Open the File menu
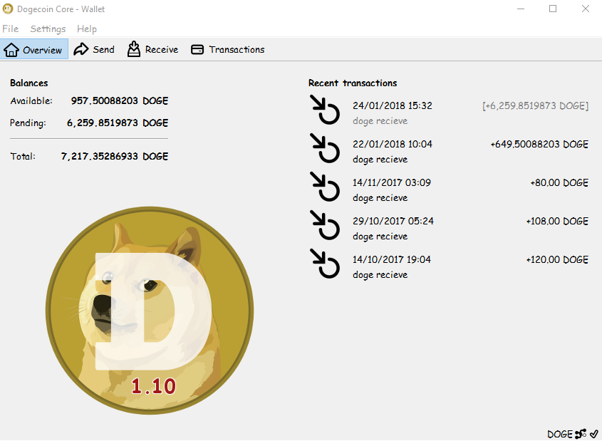The height and width of the screenshot is (441, 602). pyautogui.click(x=11, y=28)
